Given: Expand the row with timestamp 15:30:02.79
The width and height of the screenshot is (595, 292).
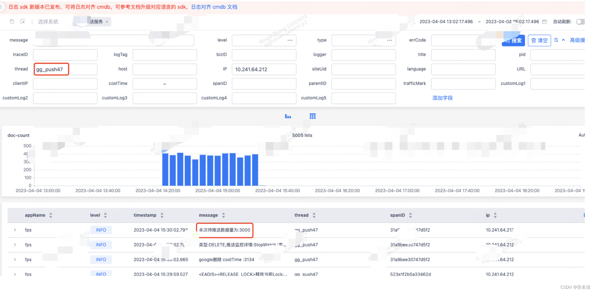Looking at the screenshot, I should click(15, 230).
